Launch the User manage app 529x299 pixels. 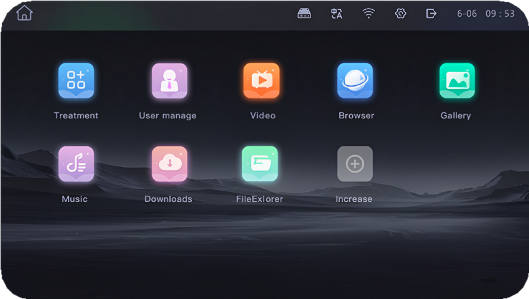[169, 81]
